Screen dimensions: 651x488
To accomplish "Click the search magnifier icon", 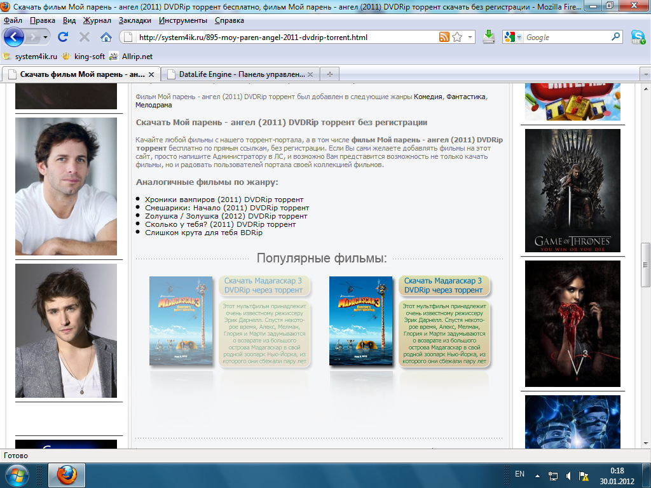I will [x=615, y=37].
